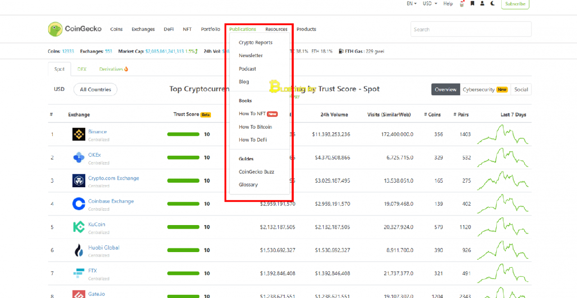Click the Binance exchange logo
Image resolution: width=577 pixels, height=298 pixels.
[78, 134]
